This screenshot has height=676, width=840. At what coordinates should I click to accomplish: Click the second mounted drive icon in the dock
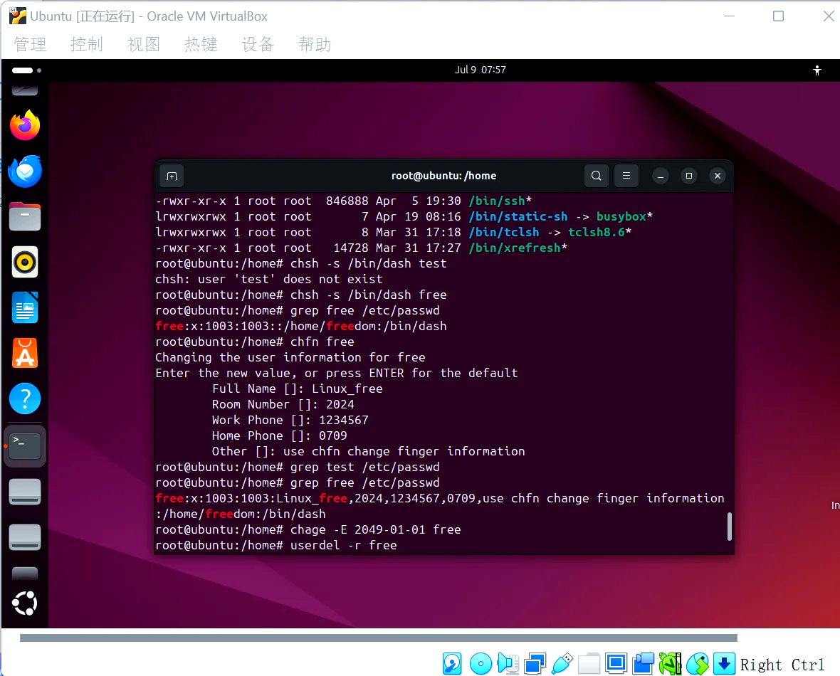25,537
